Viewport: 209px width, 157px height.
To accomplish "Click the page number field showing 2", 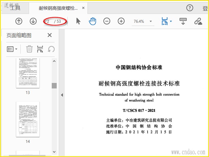I will point(48,21).
